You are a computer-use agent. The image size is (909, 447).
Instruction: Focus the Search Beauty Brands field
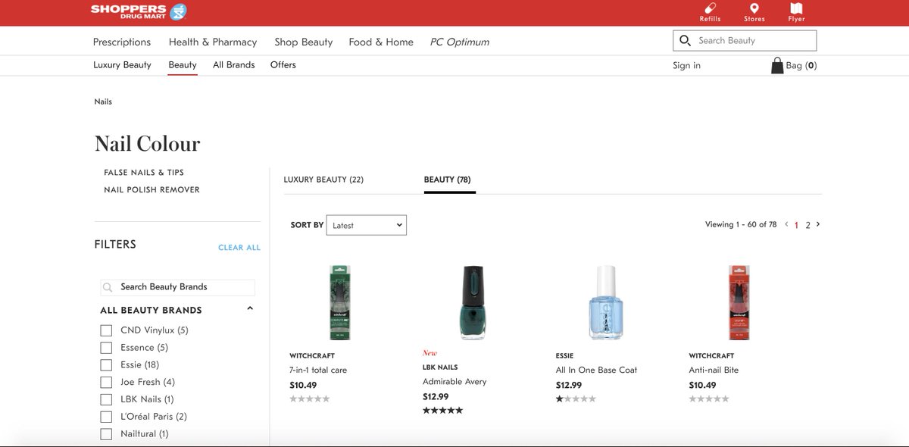(x=177, y=287)
